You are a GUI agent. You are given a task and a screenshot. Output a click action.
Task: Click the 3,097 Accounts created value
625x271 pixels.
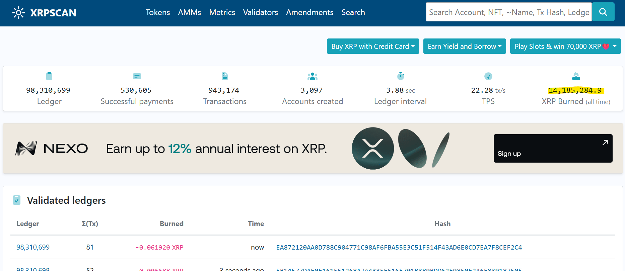pos(311,90)
